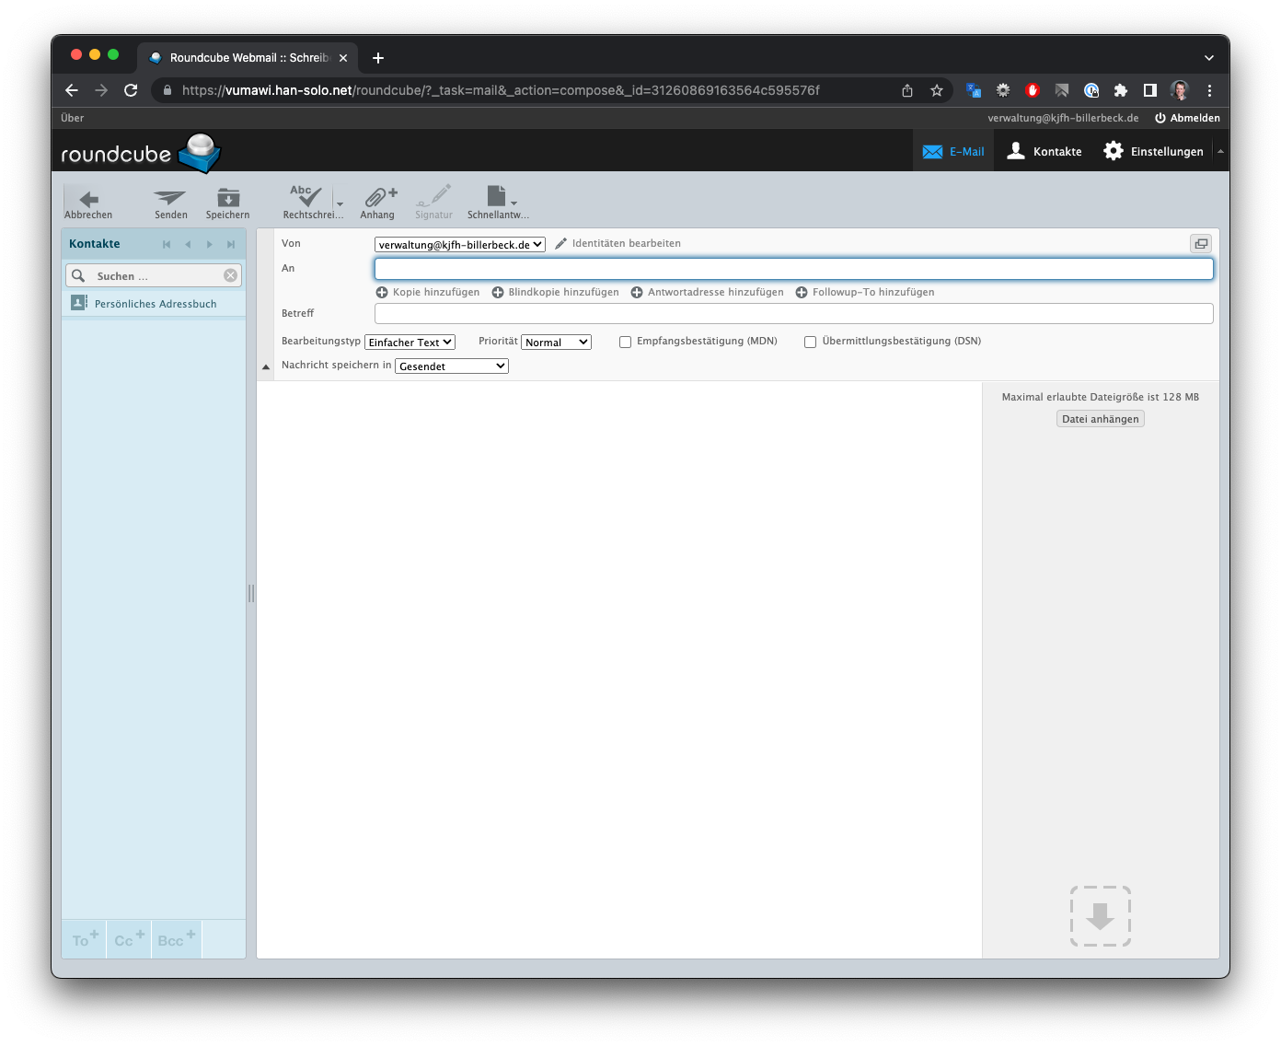Open Bearbeitungstyp Einfacher Text dropdown
The height and width of the screenshot is (1046, 1281).
410,343
